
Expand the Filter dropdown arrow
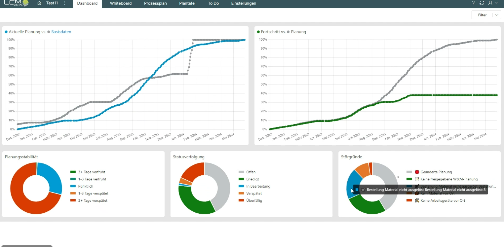tap(496, 15)
